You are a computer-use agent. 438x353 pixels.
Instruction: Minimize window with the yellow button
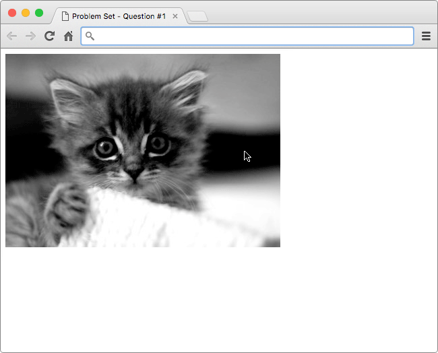(x=26, y=13)
